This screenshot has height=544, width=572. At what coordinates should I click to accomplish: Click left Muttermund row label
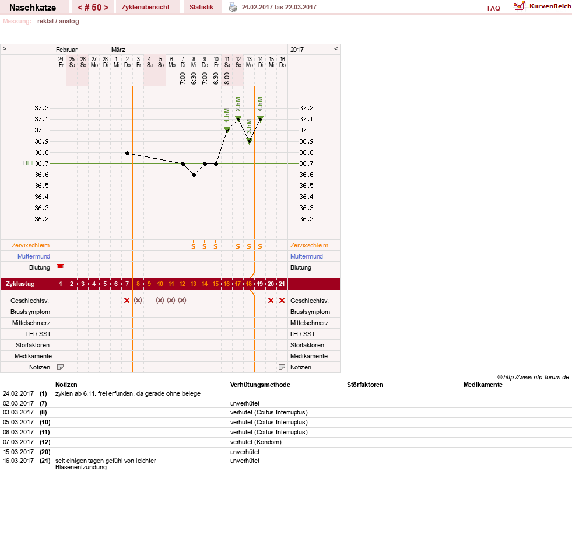[34, 256]
